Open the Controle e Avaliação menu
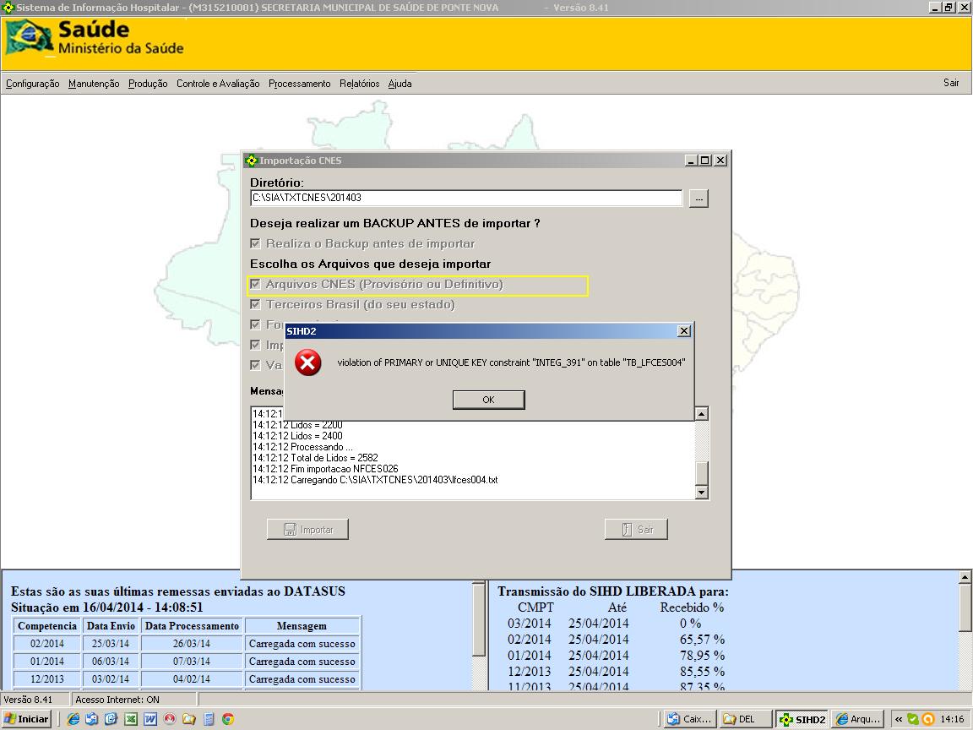The image size is (973, 730). point(218,84)
